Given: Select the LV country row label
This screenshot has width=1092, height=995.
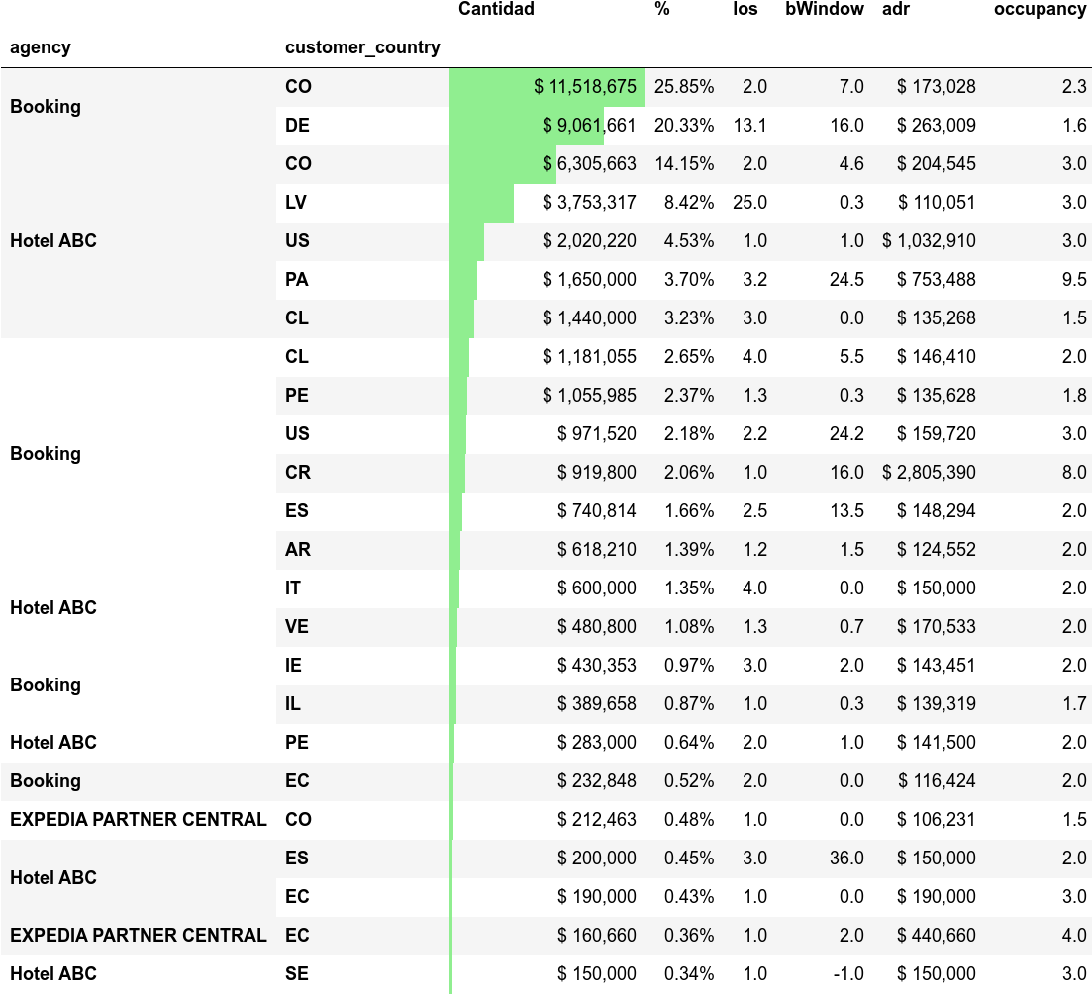Looking at the screenshot, I should pyautogui.click(x=296, y=203).
